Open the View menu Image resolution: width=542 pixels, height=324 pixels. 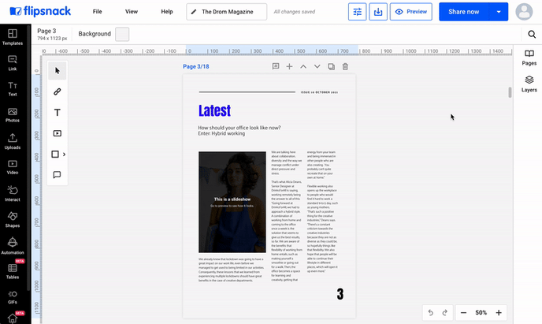132,12
